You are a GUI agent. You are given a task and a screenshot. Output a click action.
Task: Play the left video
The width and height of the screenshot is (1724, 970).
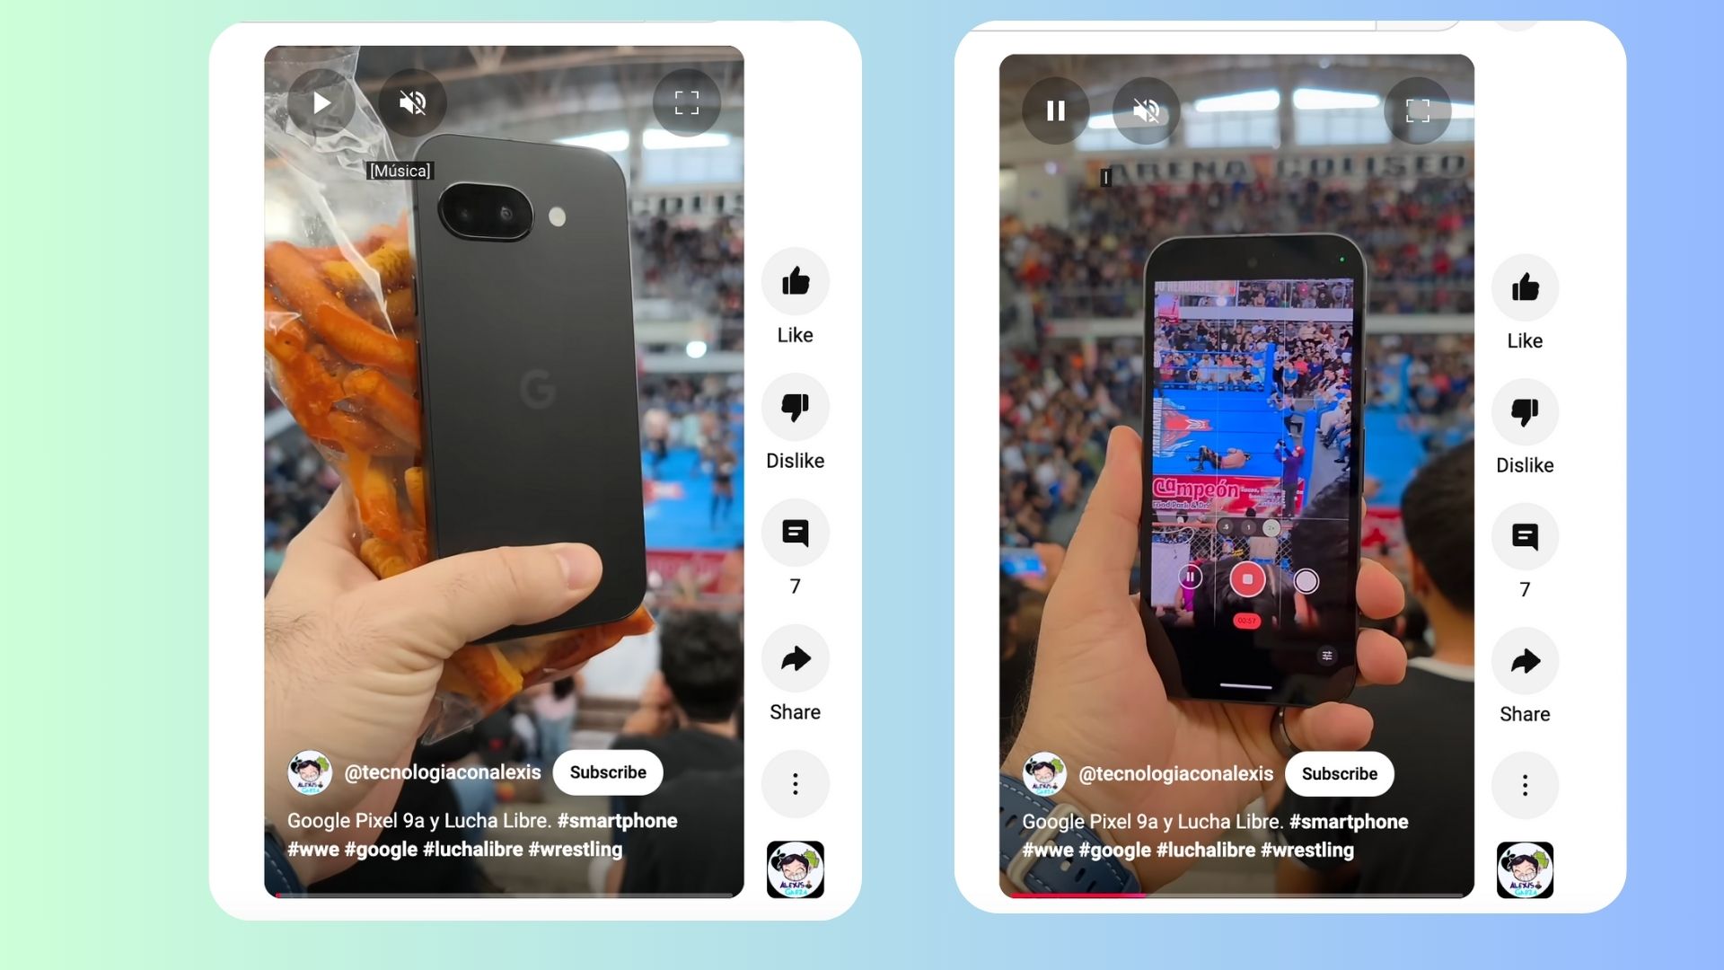pos(320,101)
